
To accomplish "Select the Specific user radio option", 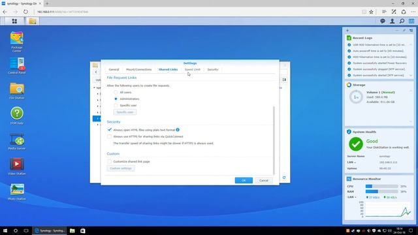I will coord(116,105).
